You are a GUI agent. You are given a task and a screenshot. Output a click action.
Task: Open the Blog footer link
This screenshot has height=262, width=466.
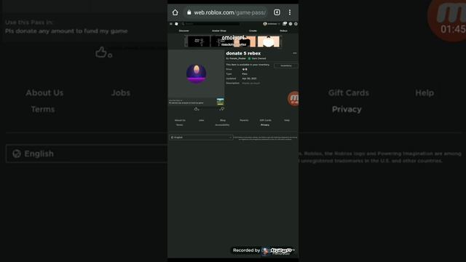pos(223,120)
